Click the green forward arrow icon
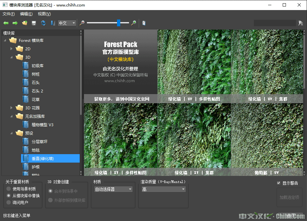 tap(15, 23)
